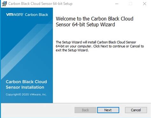Click 'exit the Setup Wizard' line of text
The image size is (151, 118).
[72, 50]
